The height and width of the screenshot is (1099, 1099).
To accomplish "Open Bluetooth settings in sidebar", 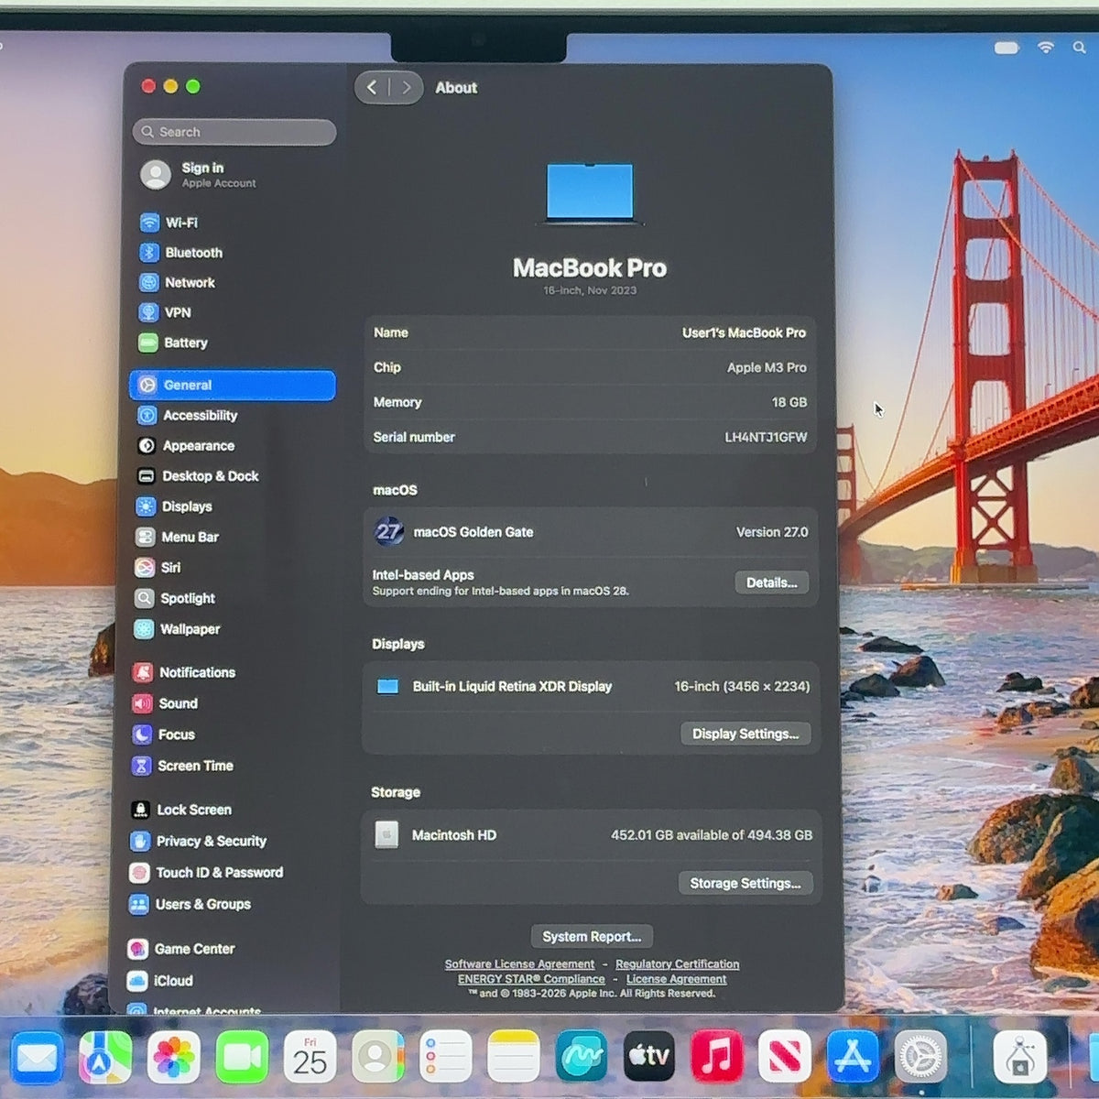I will coord(234,253).
